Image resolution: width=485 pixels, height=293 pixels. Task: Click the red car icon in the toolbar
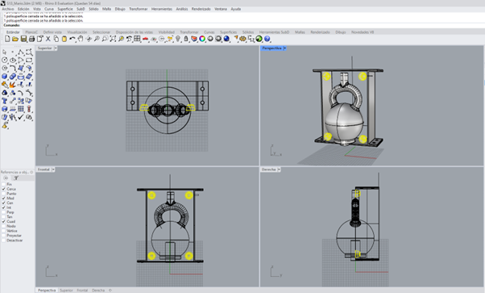(145, 39)
